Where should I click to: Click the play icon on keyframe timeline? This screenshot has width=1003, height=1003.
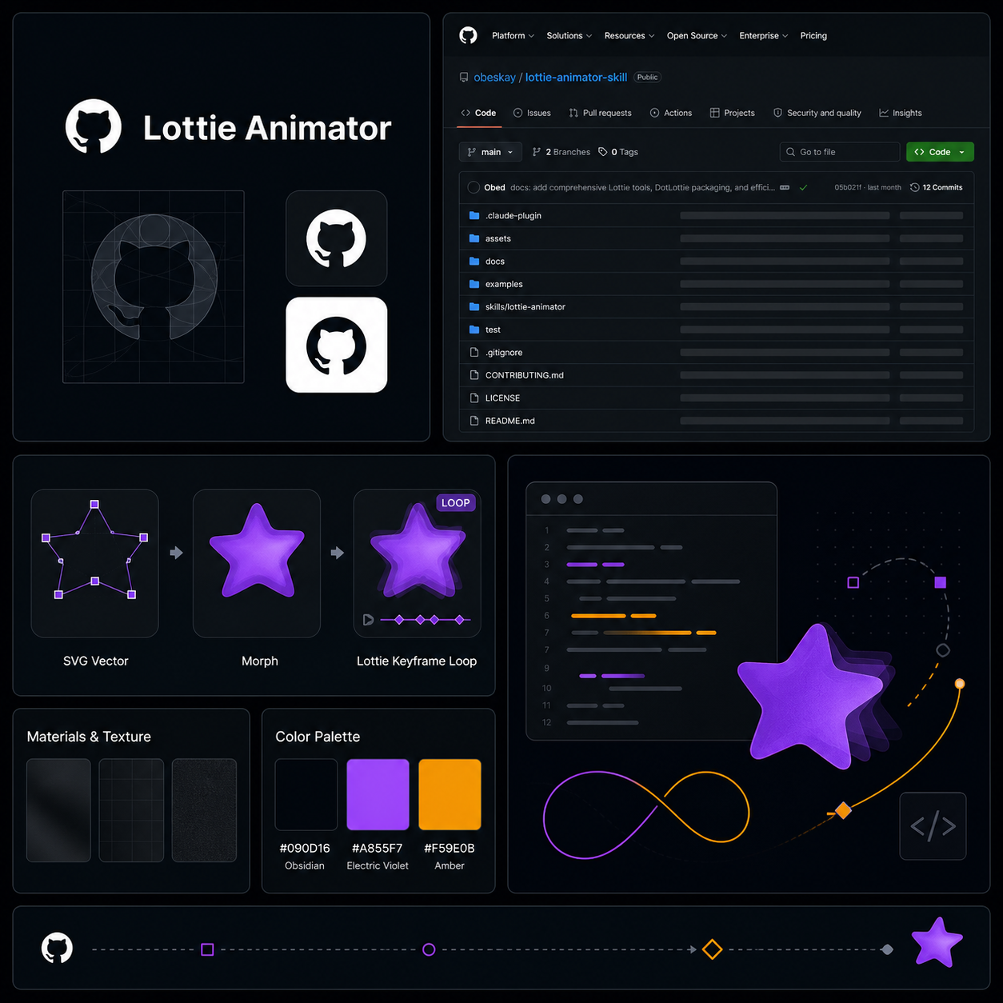368,620
